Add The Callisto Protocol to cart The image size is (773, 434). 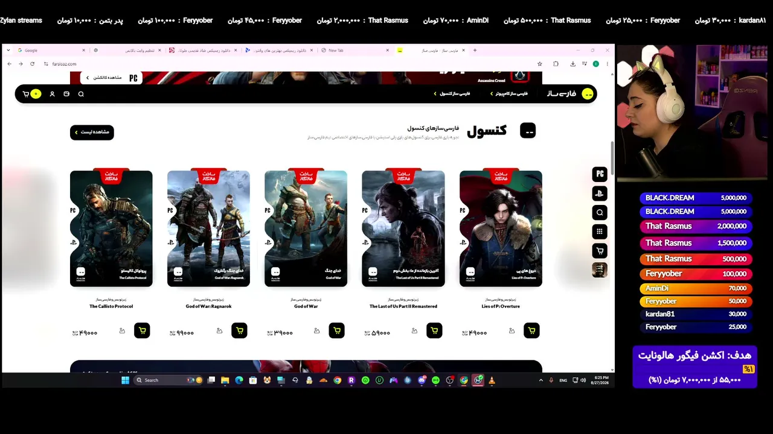[x=142, y=330]
